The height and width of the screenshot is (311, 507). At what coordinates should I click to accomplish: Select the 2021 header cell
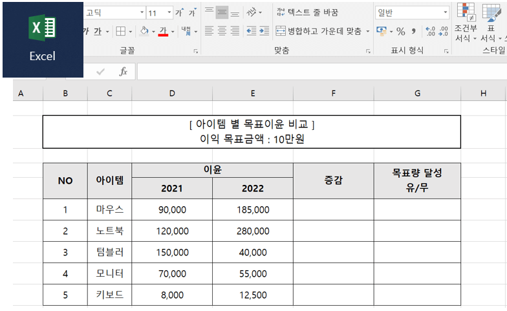coord(172,188)
